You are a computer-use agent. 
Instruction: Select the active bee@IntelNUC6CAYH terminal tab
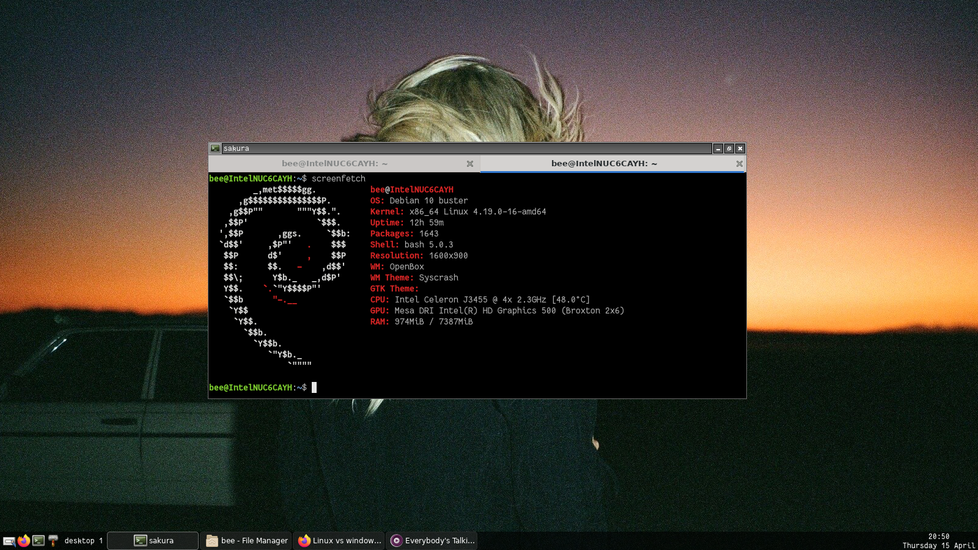pos(604,163)
